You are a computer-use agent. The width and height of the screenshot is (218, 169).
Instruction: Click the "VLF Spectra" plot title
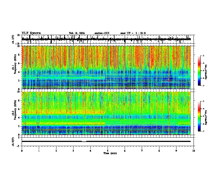31,33
